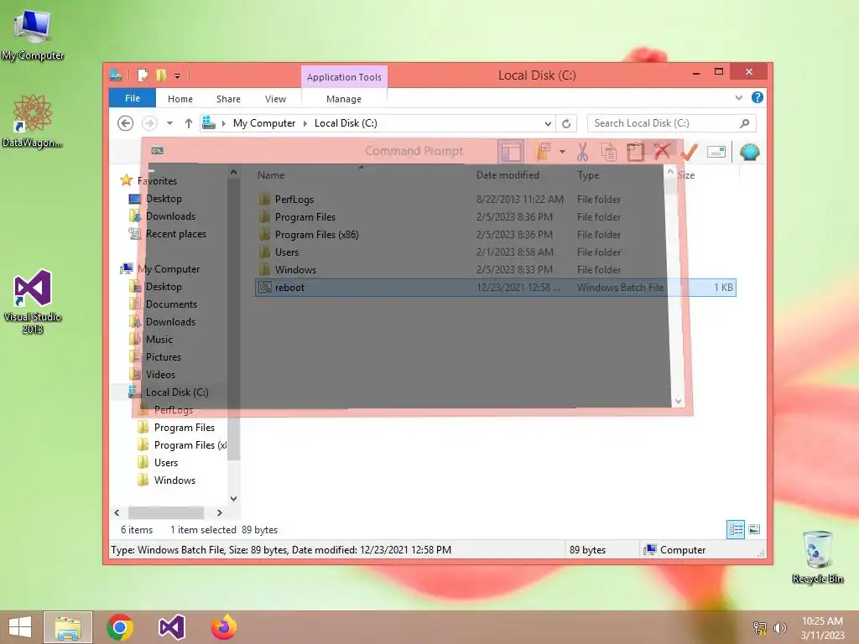The image size is (859, 644).
Task: Open Explorer Help question mark icon
Action: [x=757, y=97]
